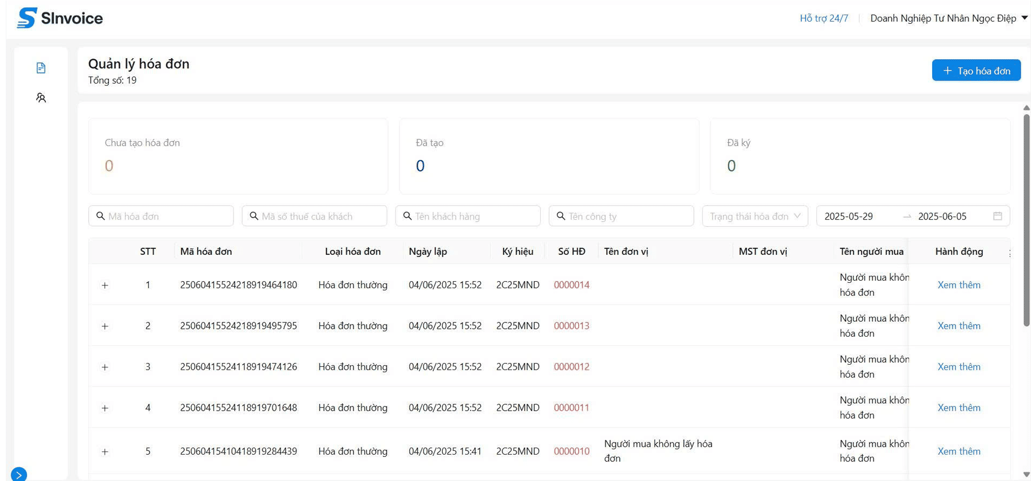Click Xem thêm for invoice 0000014
1031x481 pixels.
point(959,285)
